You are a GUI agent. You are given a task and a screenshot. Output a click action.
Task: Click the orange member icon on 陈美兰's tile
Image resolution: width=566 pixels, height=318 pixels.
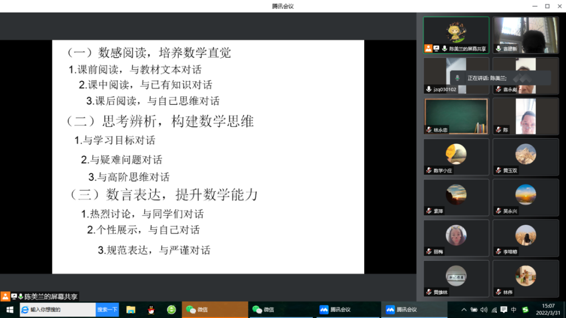click(x=428, y=48)
